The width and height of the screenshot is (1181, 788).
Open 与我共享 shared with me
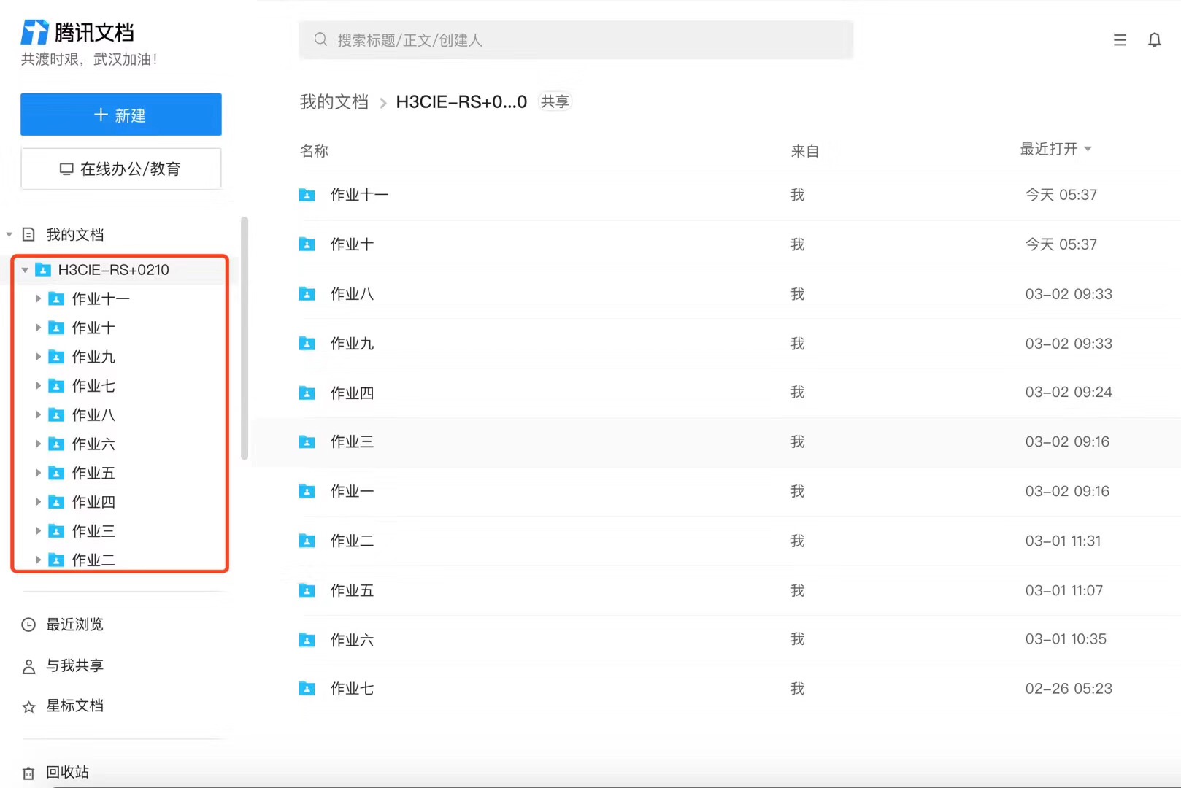coord(74,665)
